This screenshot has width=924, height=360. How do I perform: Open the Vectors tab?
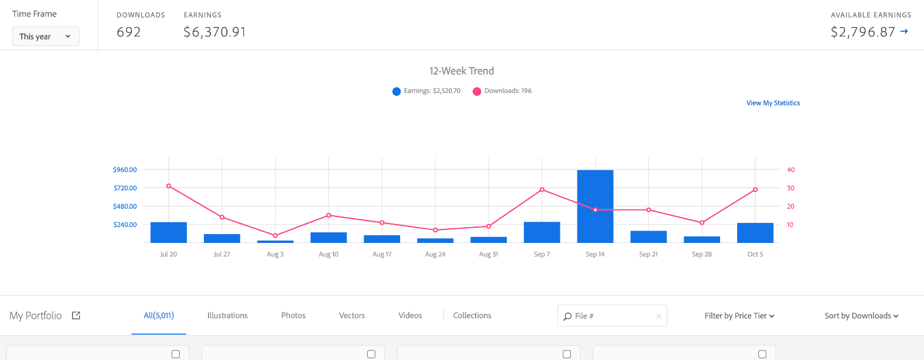click(352, 315)
